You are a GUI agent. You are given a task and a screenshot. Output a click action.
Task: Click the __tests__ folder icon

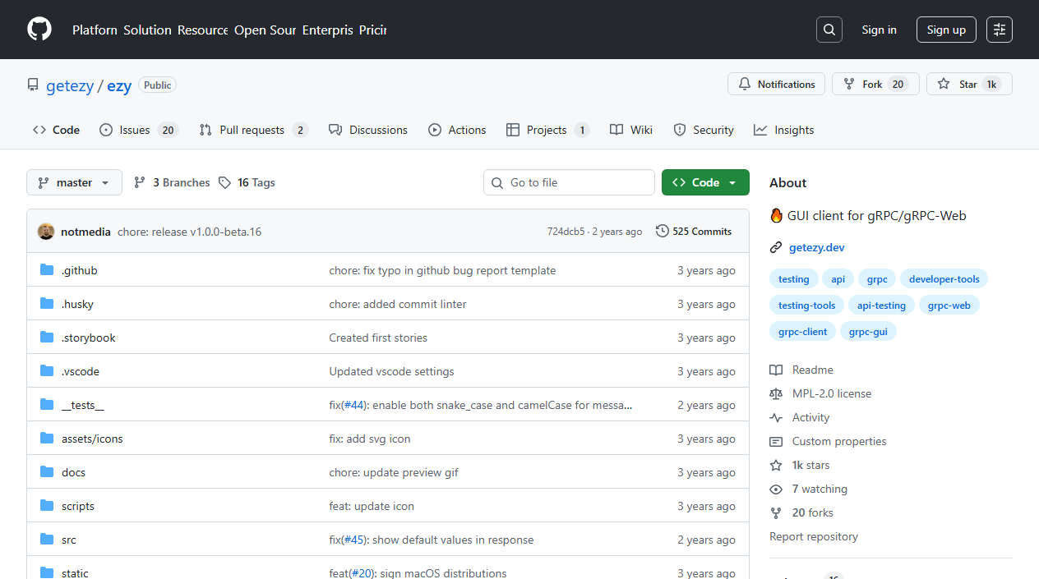tap(47, 405)
